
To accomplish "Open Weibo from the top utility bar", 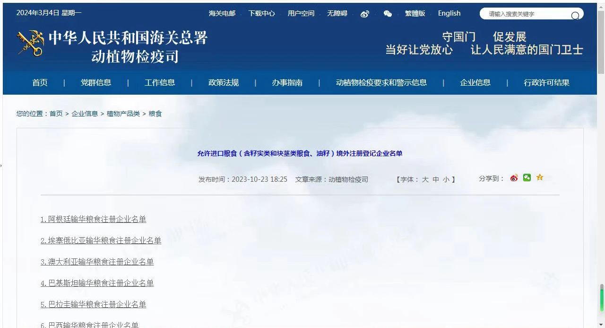I will click(364, 14).
